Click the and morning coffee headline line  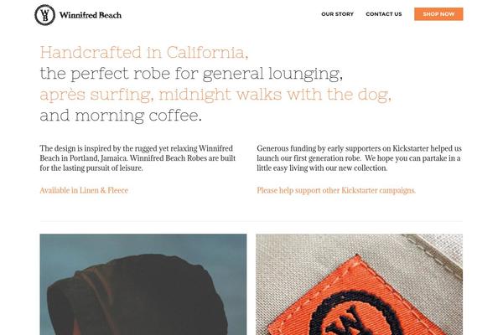point(121,116)
